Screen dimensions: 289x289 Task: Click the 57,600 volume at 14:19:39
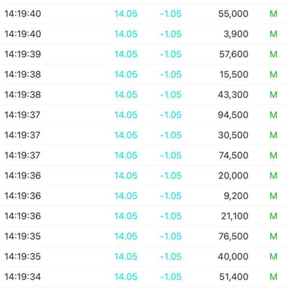tap(233, 54)
